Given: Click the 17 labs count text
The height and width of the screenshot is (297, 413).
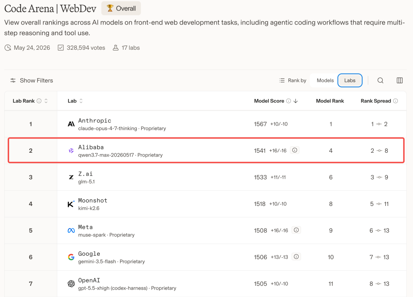Looking at the screenshot, I should (x=131, y=48).
